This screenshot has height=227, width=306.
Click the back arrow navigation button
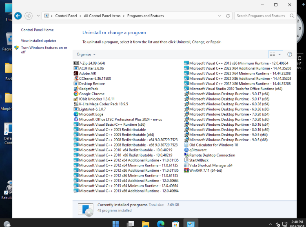point(18,16)
